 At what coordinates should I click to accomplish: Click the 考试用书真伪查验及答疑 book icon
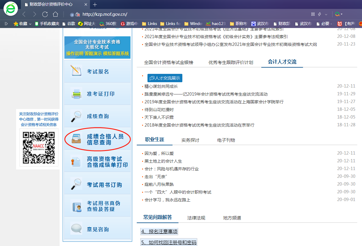pyautogui.click(x=76, y=206)
